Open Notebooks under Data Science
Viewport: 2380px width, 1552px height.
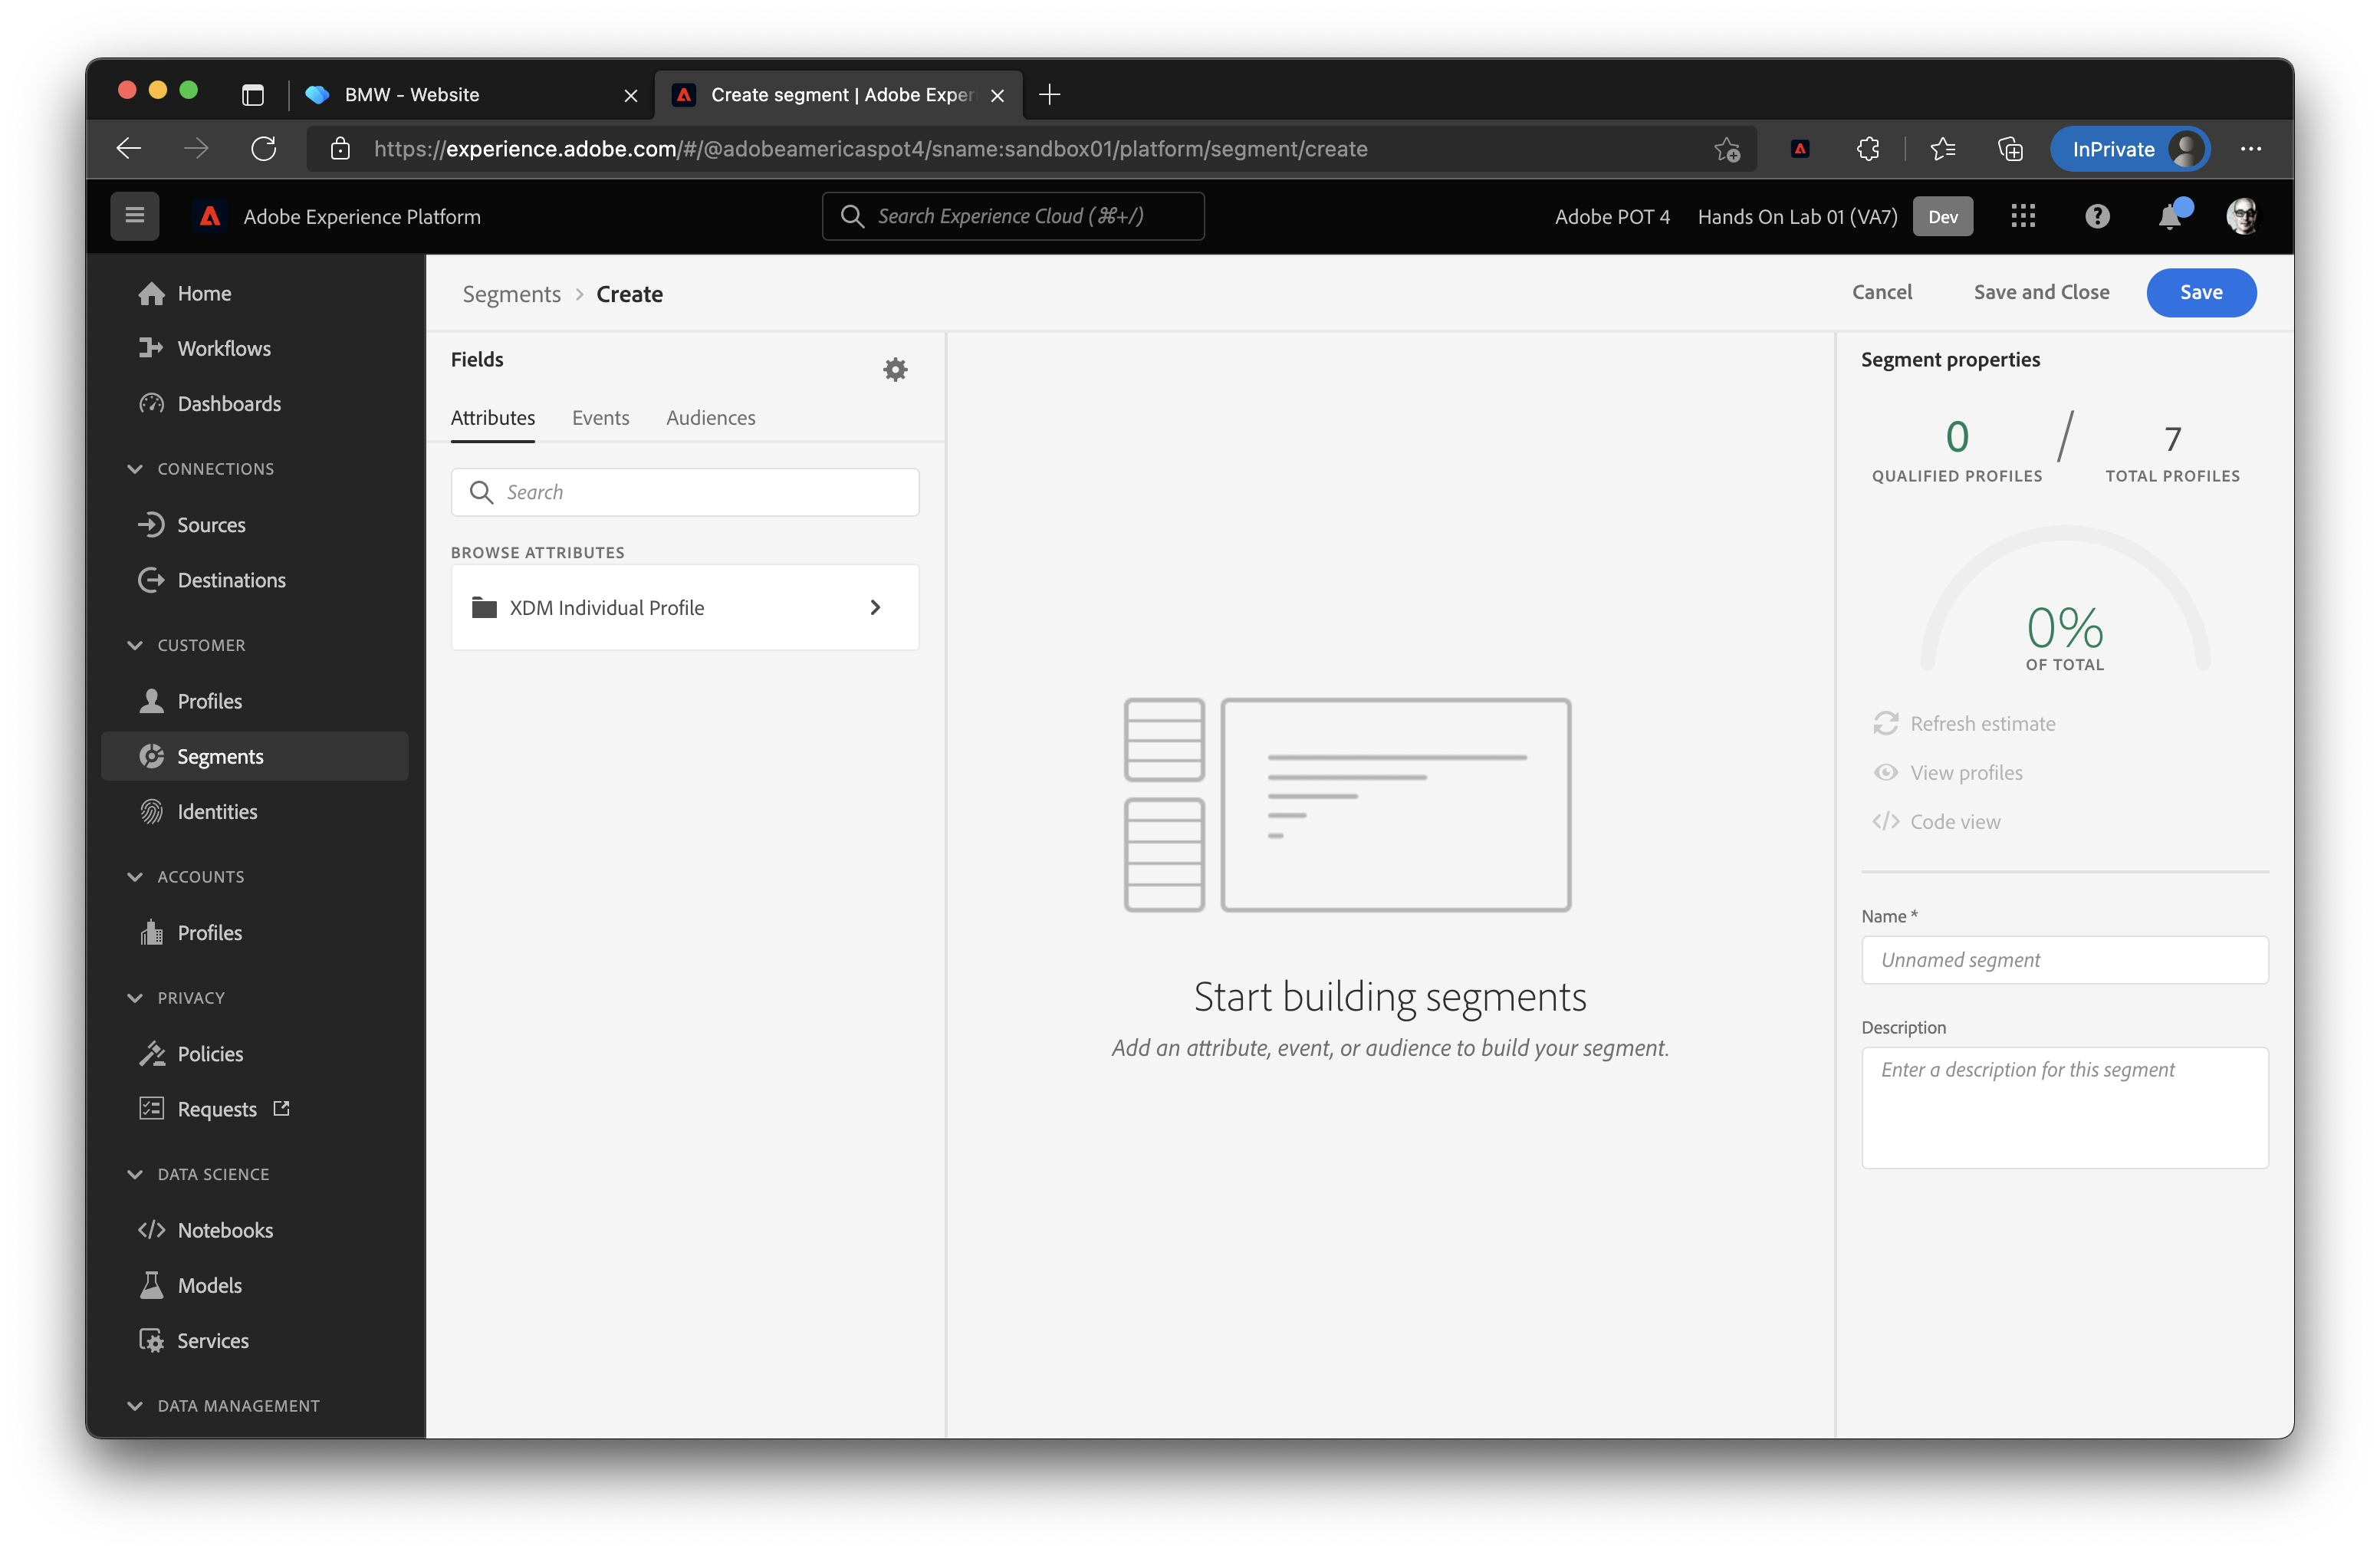click(225, 1229)
